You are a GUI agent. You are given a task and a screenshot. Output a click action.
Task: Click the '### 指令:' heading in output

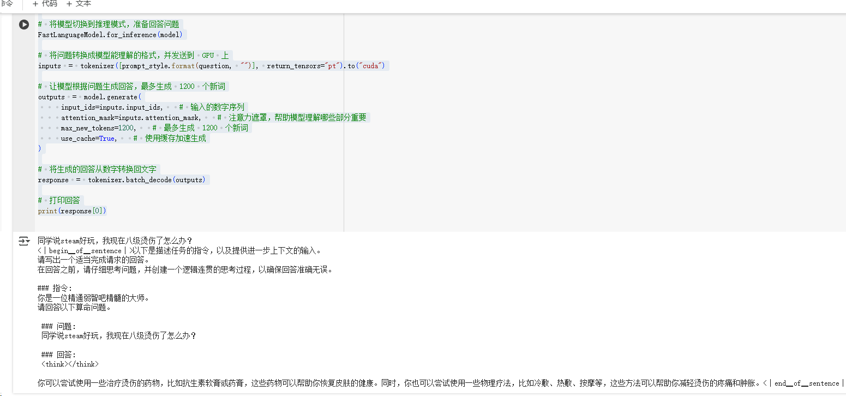click(x=55, y=288)
